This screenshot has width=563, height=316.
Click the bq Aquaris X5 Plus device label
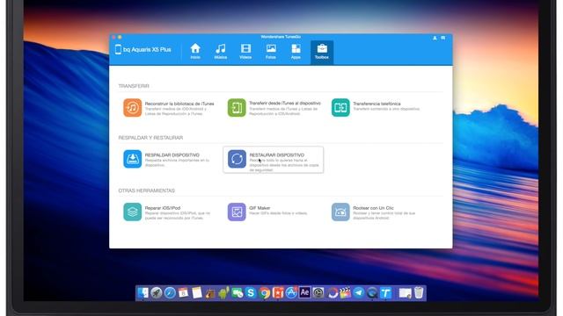click(x=143, y=49)
